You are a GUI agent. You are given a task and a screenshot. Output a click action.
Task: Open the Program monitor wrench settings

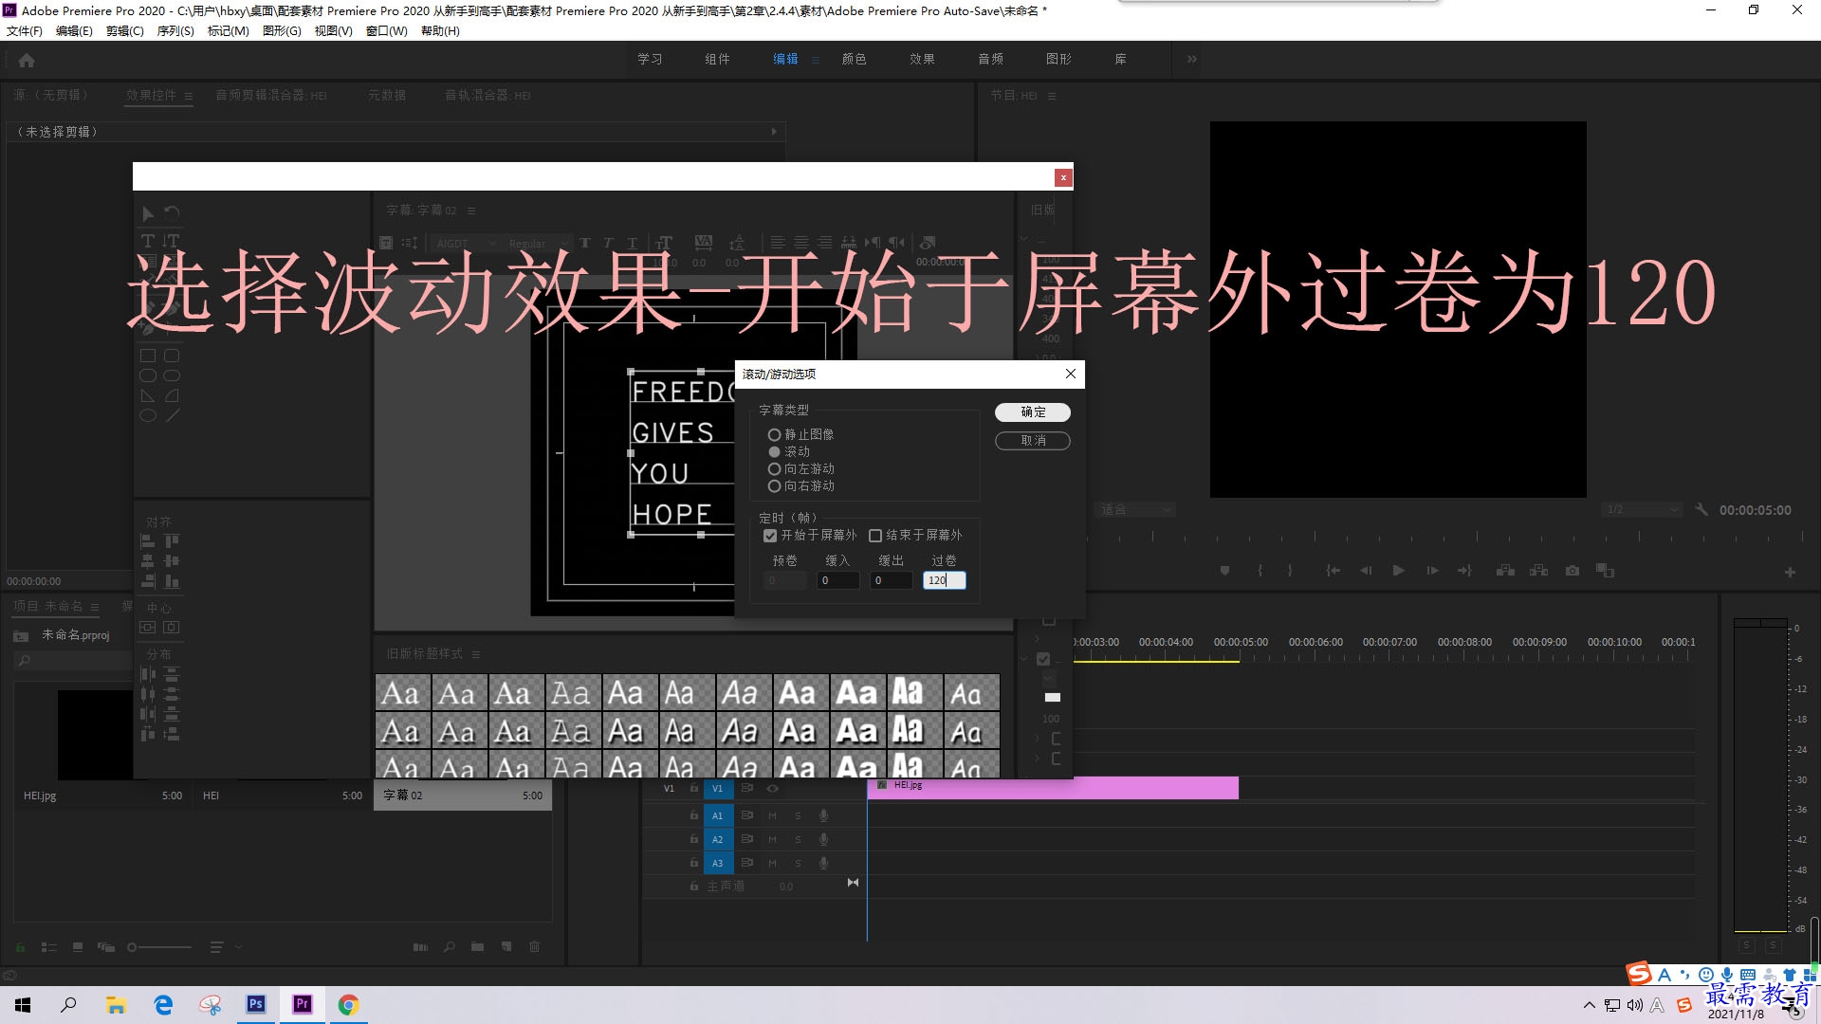(1701, 509)
